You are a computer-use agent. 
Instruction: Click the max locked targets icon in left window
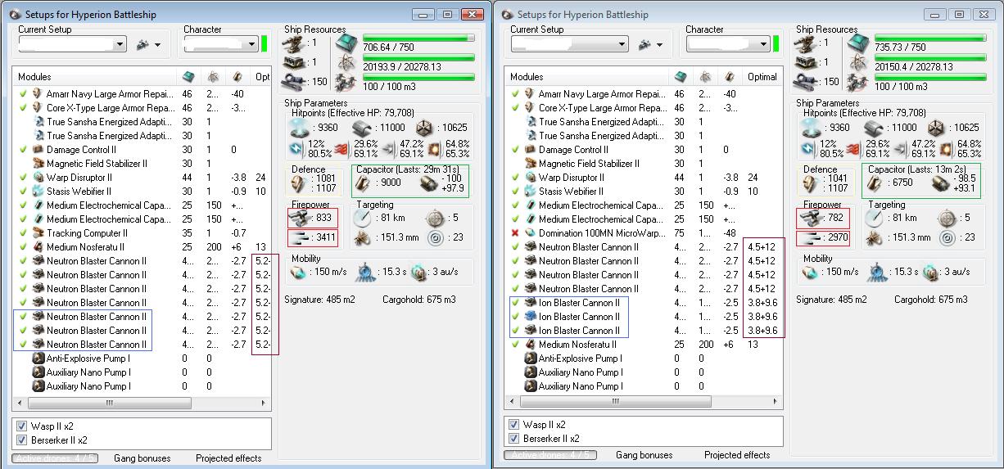click(x=435, y=219)
